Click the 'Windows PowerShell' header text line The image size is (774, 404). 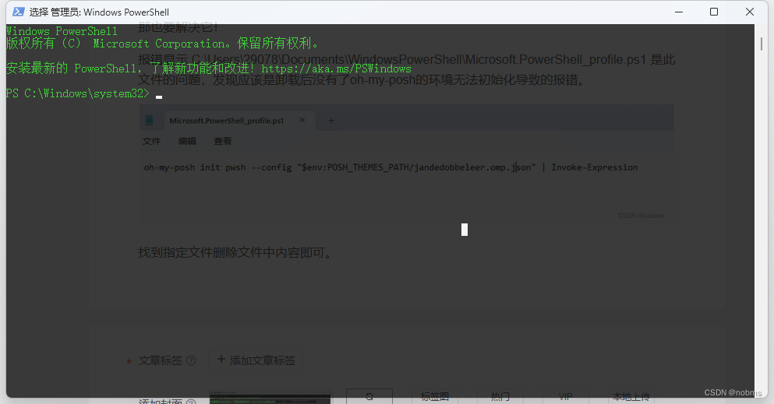point(62,31)
